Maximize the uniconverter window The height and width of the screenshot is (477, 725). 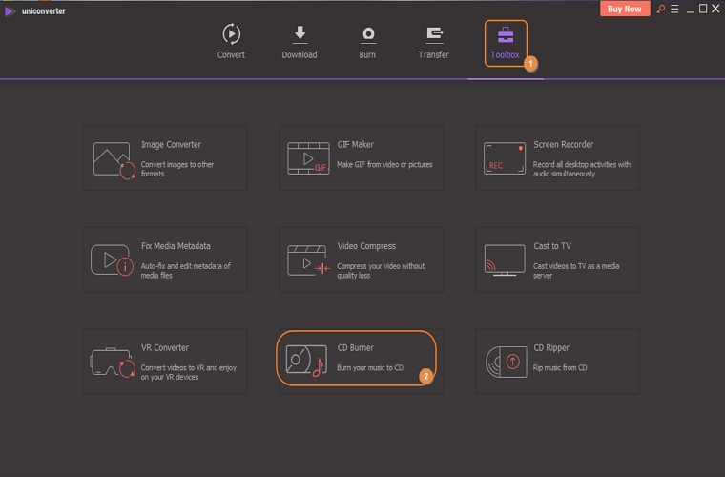point(703,9)
